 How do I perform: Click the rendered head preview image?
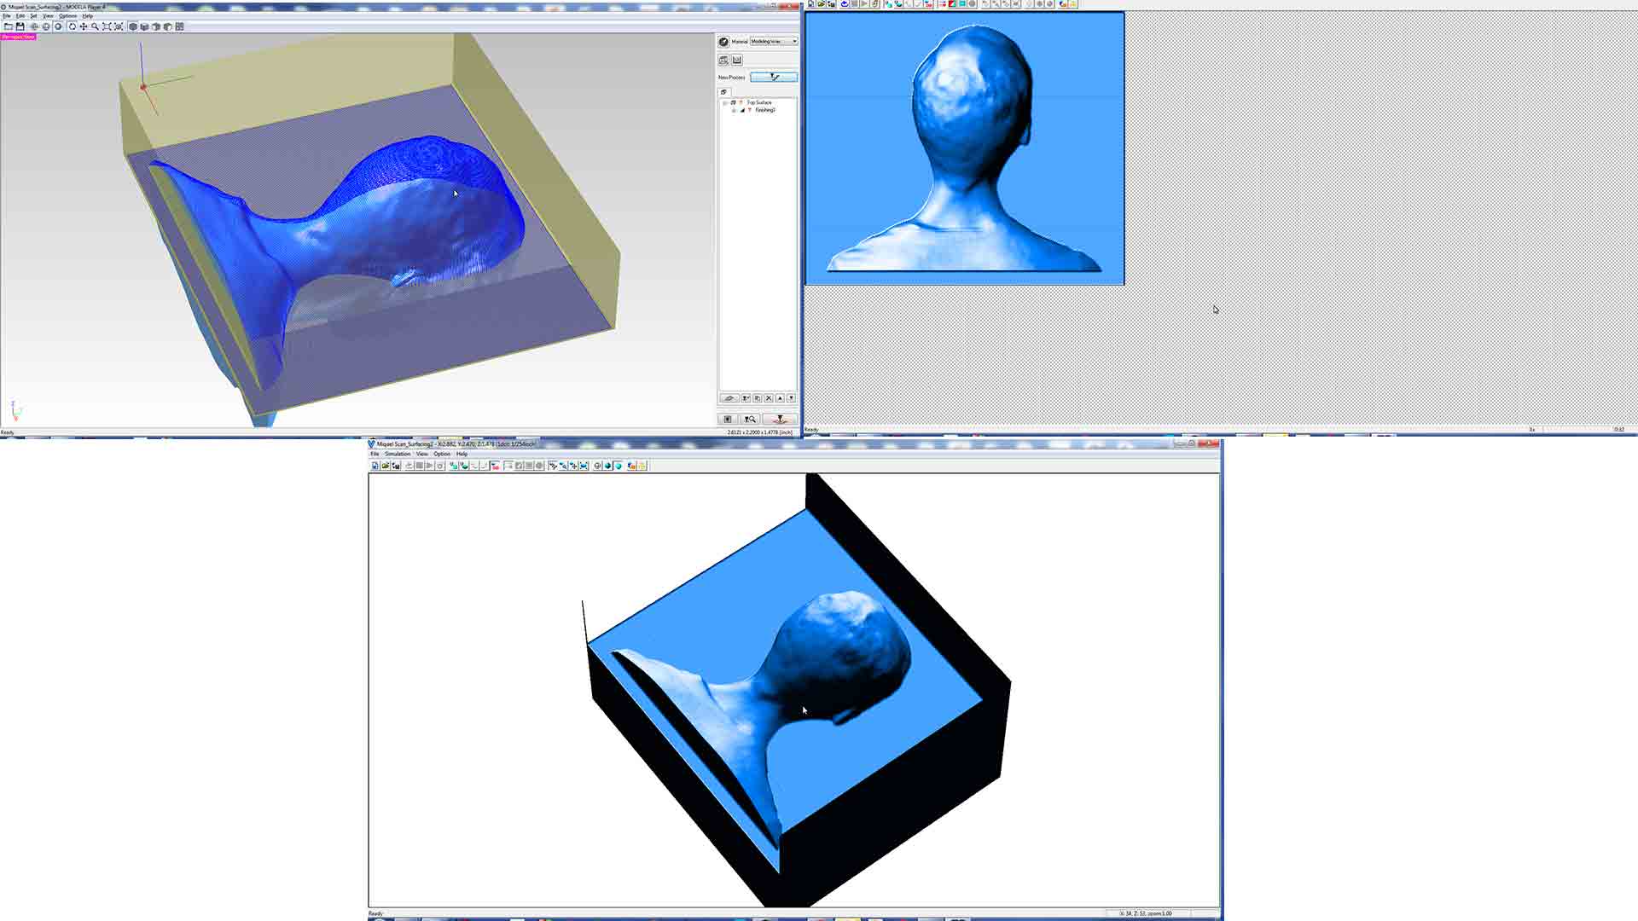(x=965, y=148)
